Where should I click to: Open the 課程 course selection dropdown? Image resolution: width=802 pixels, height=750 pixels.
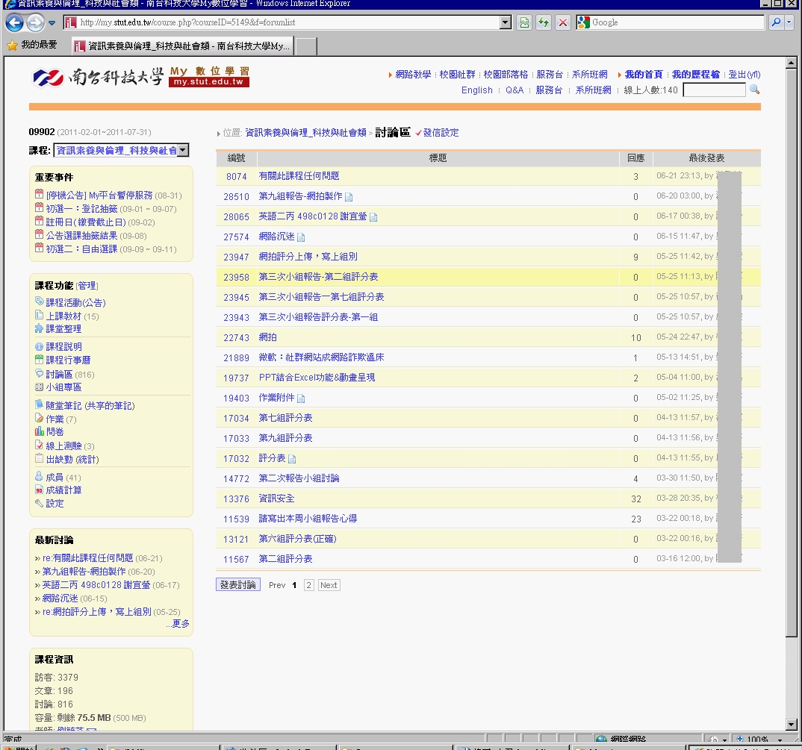coord(183,151)
